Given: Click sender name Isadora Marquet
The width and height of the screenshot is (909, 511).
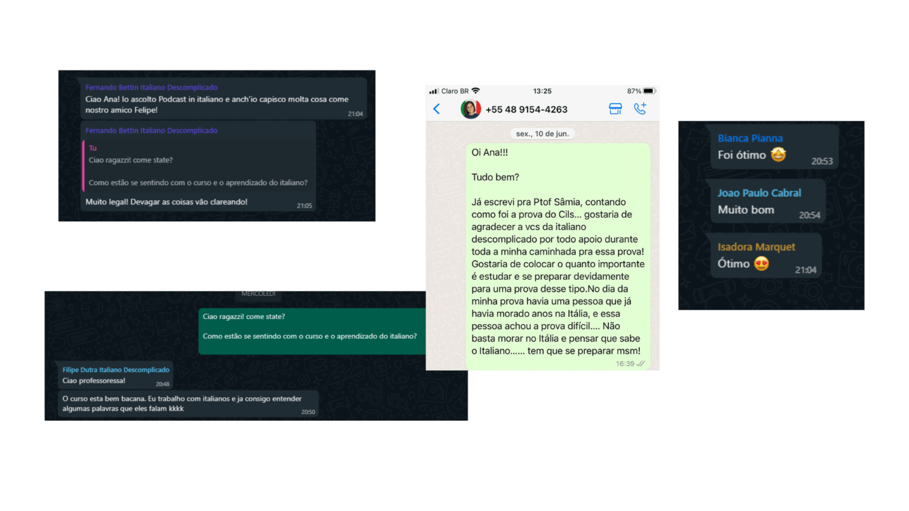Looking at the screenshot, I should pos(756,247).
